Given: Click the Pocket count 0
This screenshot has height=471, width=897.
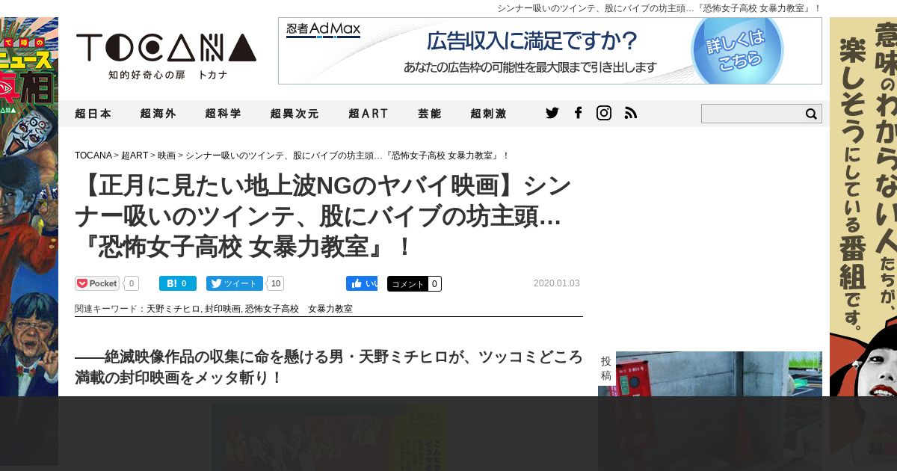Looking at the screenshot, I should (132, 283).
